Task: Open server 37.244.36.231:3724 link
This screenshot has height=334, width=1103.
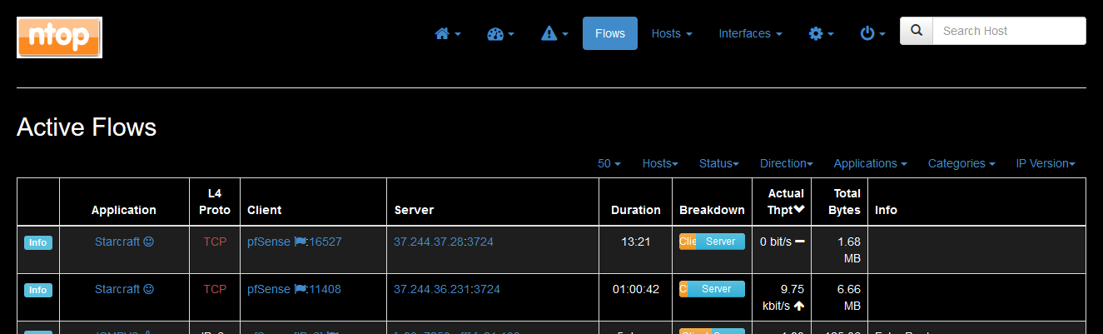Action: click(447, 289)
